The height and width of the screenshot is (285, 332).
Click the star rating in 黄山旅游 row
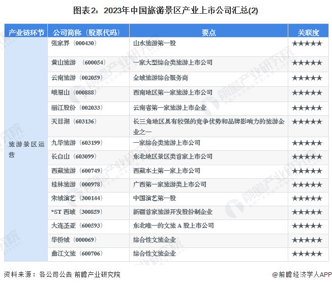pyautogui.click(x=307, y=62)
